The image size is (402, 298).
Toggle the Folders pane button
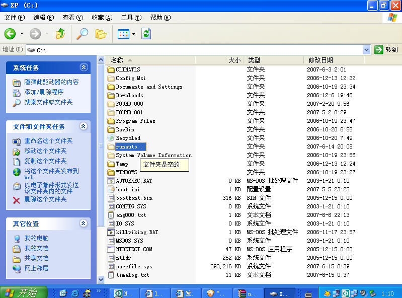[101, 34]
